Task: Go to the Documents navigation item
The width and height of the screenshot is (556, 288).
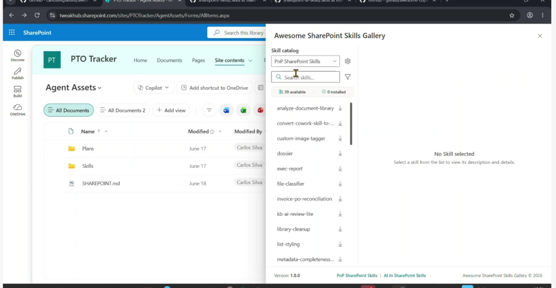Action: tap(169, 60)
